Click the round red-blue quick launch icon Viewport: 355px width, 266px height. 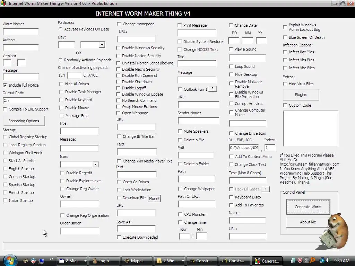[x=33, y=261]
